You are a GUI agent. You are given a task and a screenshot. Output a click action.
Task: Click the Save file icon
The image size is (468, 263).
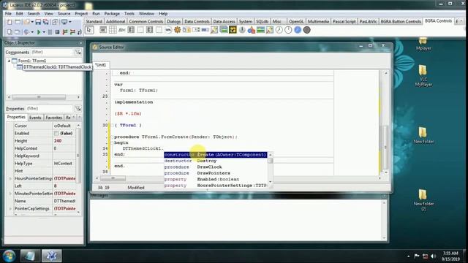[x=38, y=22]
